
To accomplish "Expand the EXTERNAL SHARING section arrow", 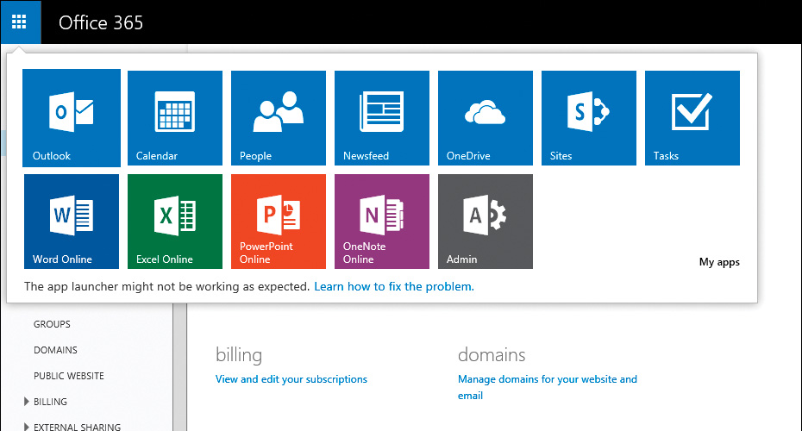I will click(27, 427).
